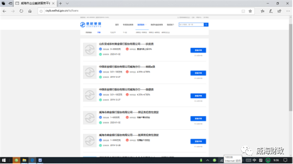Click view details for 抵押类经营性贷款 product
The width and height of the screenshot is (293, 164).
[198, 141]
